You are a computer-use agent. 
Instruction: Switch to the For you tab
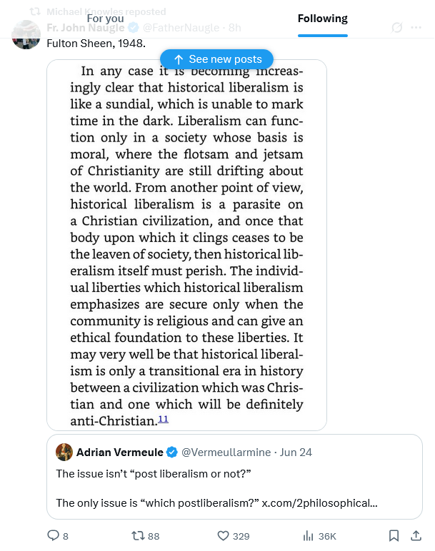[x=105, y=19]
